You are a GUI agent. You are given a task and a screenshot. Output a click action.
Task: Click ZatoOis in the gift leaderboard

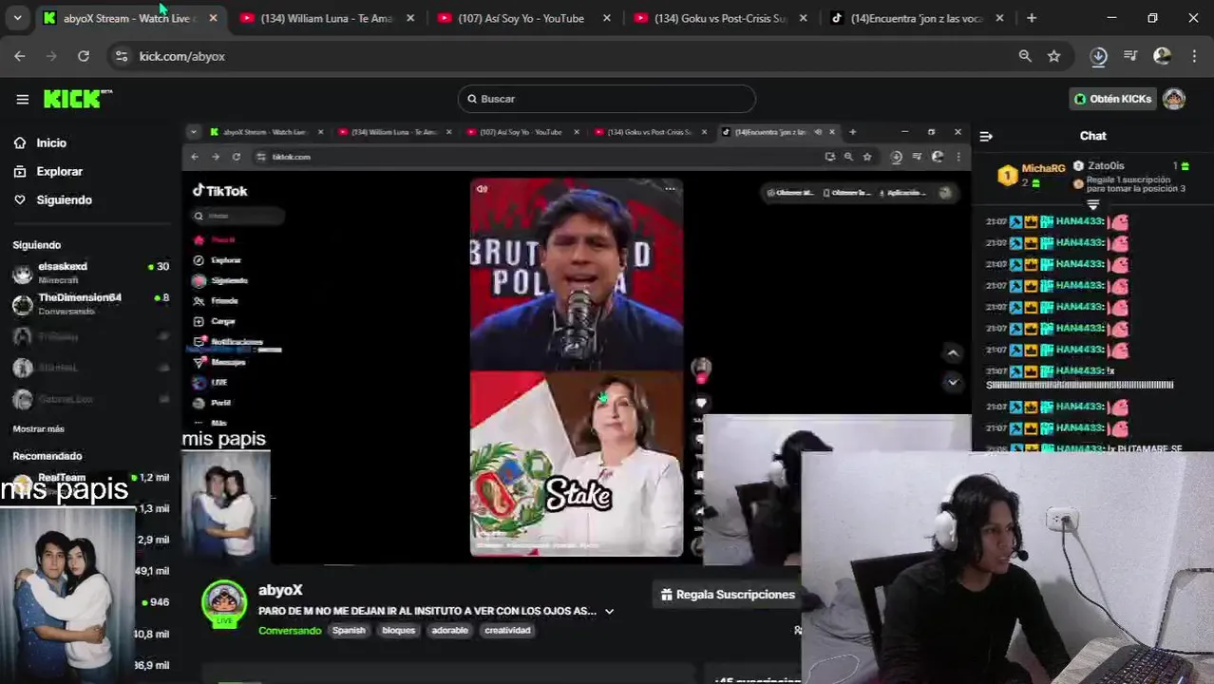point(1106,165)
